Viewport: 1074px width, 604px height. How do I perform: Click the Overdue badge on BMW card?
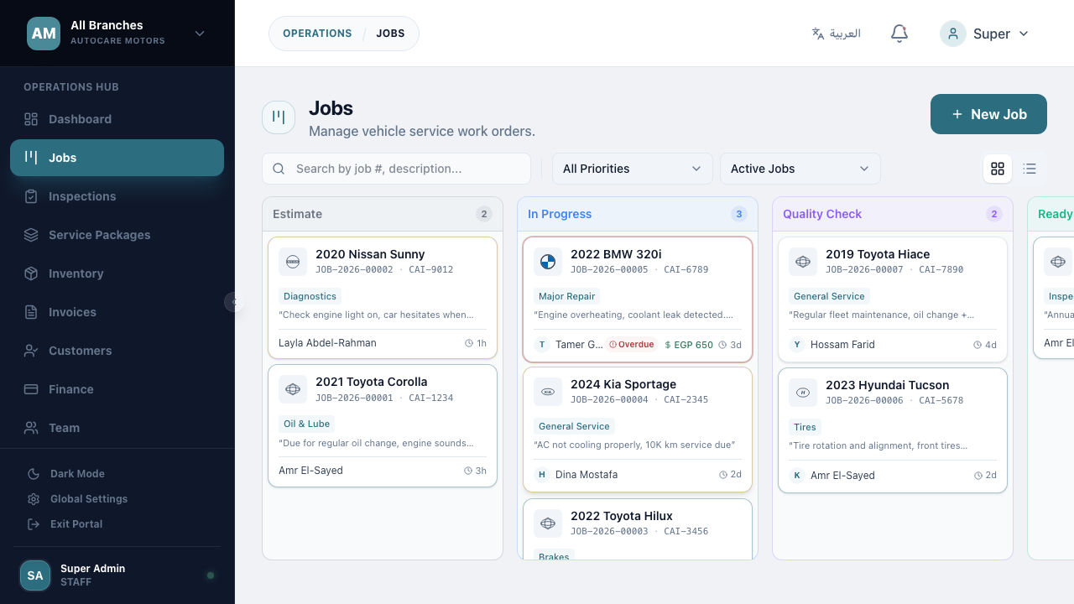(x=631, y=345)
